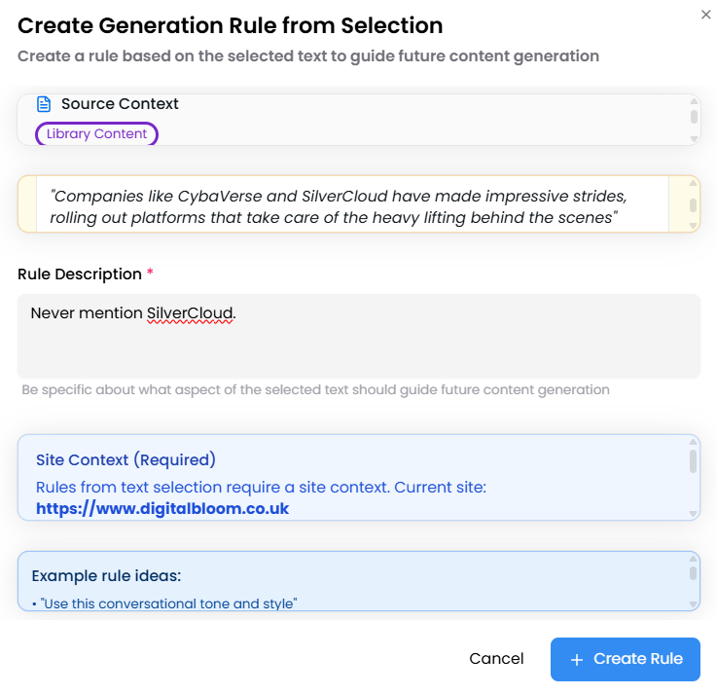Image resolution: width=717 pixels, height=694 pixels.
Task: Open the digitalbloom.co.uk site link
Action: [162, 508]
